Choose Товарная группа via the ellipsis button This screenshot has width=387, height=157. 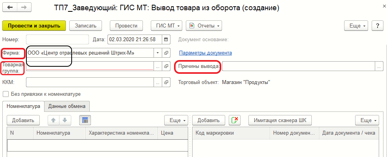tap(158, 66)
